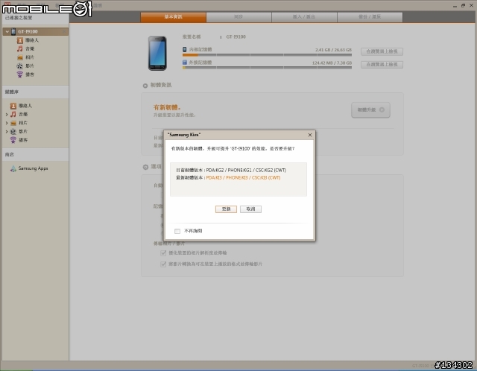Click the 選項 gear icon
Screen dimensions: 477x371
[145, 167]
